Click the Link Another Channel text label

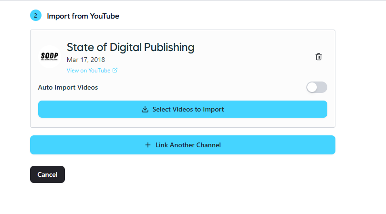point(188,145)
